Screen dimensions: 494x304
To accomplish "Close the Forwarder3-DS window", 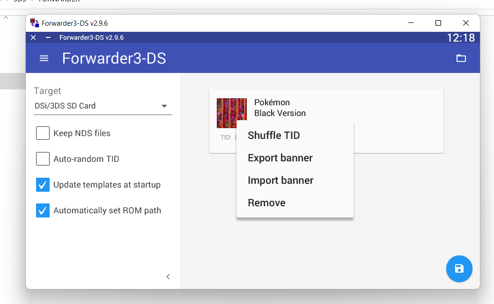I will pyautogui.click(x=465, y=23).
